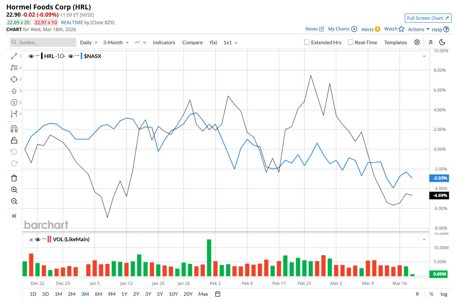Open the Help question mark icon
This screenshot has width=462, height=303.
coord(446,29)
